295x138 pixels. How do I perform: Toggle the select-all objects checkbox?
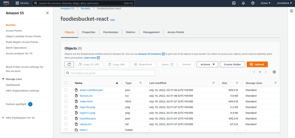tap(66, 83)
